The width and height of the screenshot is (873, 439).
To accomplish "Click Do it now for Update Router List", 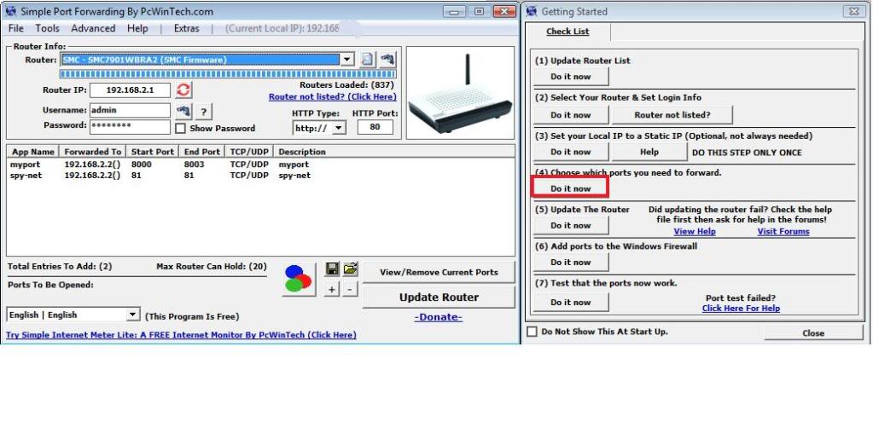I will 571,77.
